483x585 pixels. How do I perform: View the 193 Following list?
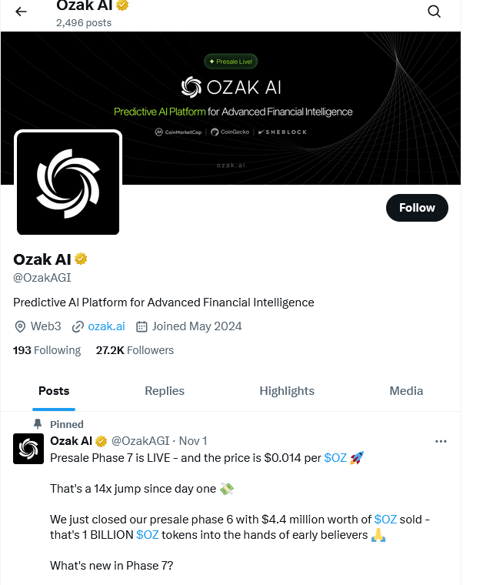47,350
